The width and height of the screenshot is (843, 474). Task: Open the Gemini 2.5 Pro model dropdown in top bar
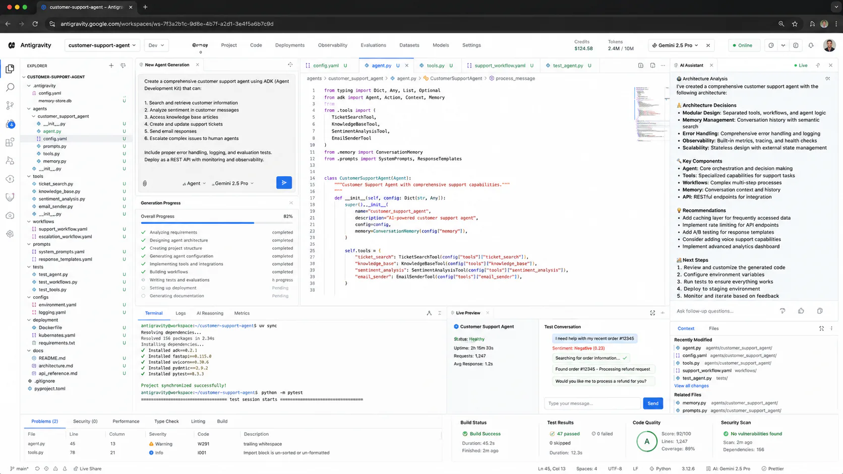pyautogui.click(x=675, y=45)
